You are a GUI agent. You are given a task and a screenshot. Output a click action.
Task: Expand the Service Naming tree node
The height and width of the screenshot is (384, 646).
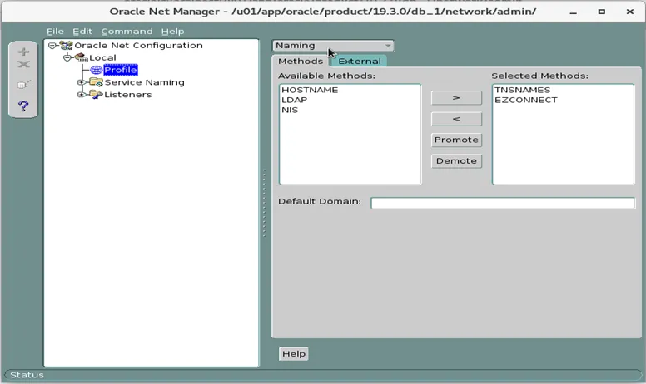(82, 82)
